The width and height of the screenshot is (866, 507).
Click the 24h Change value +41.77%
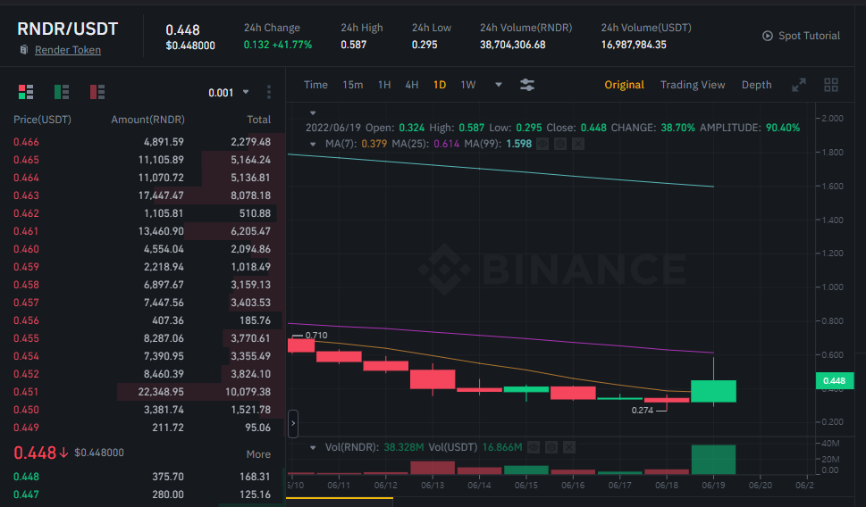click(x=291, y=45)
